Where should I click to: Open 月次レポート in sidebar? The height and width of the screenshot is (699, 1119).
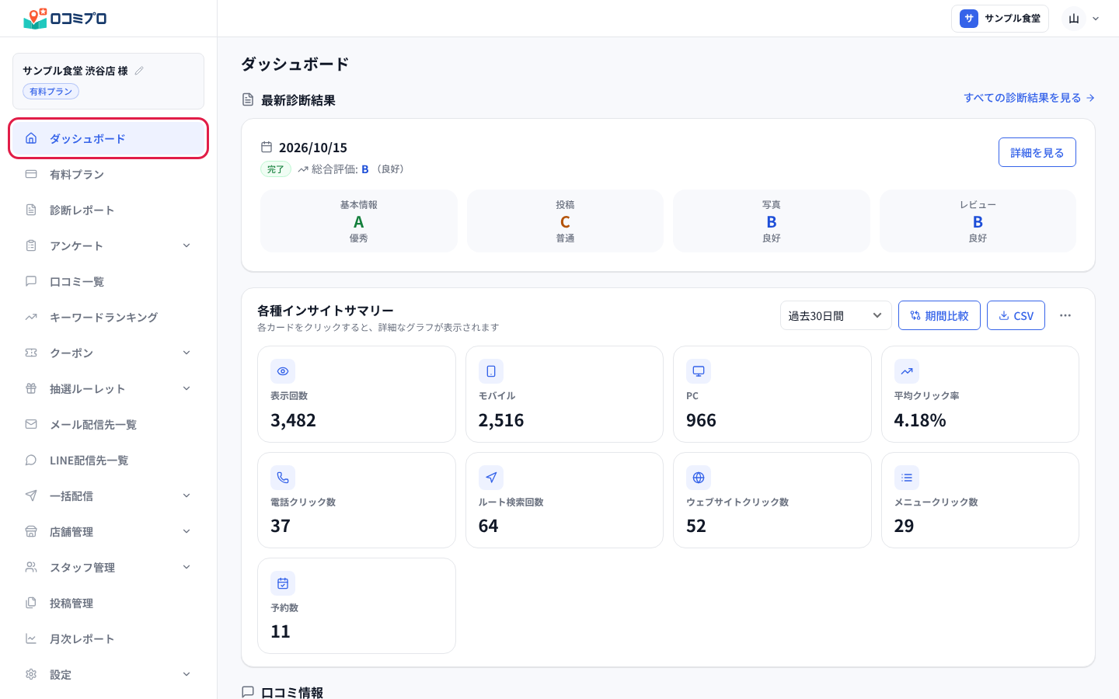(x=108, y=639)
